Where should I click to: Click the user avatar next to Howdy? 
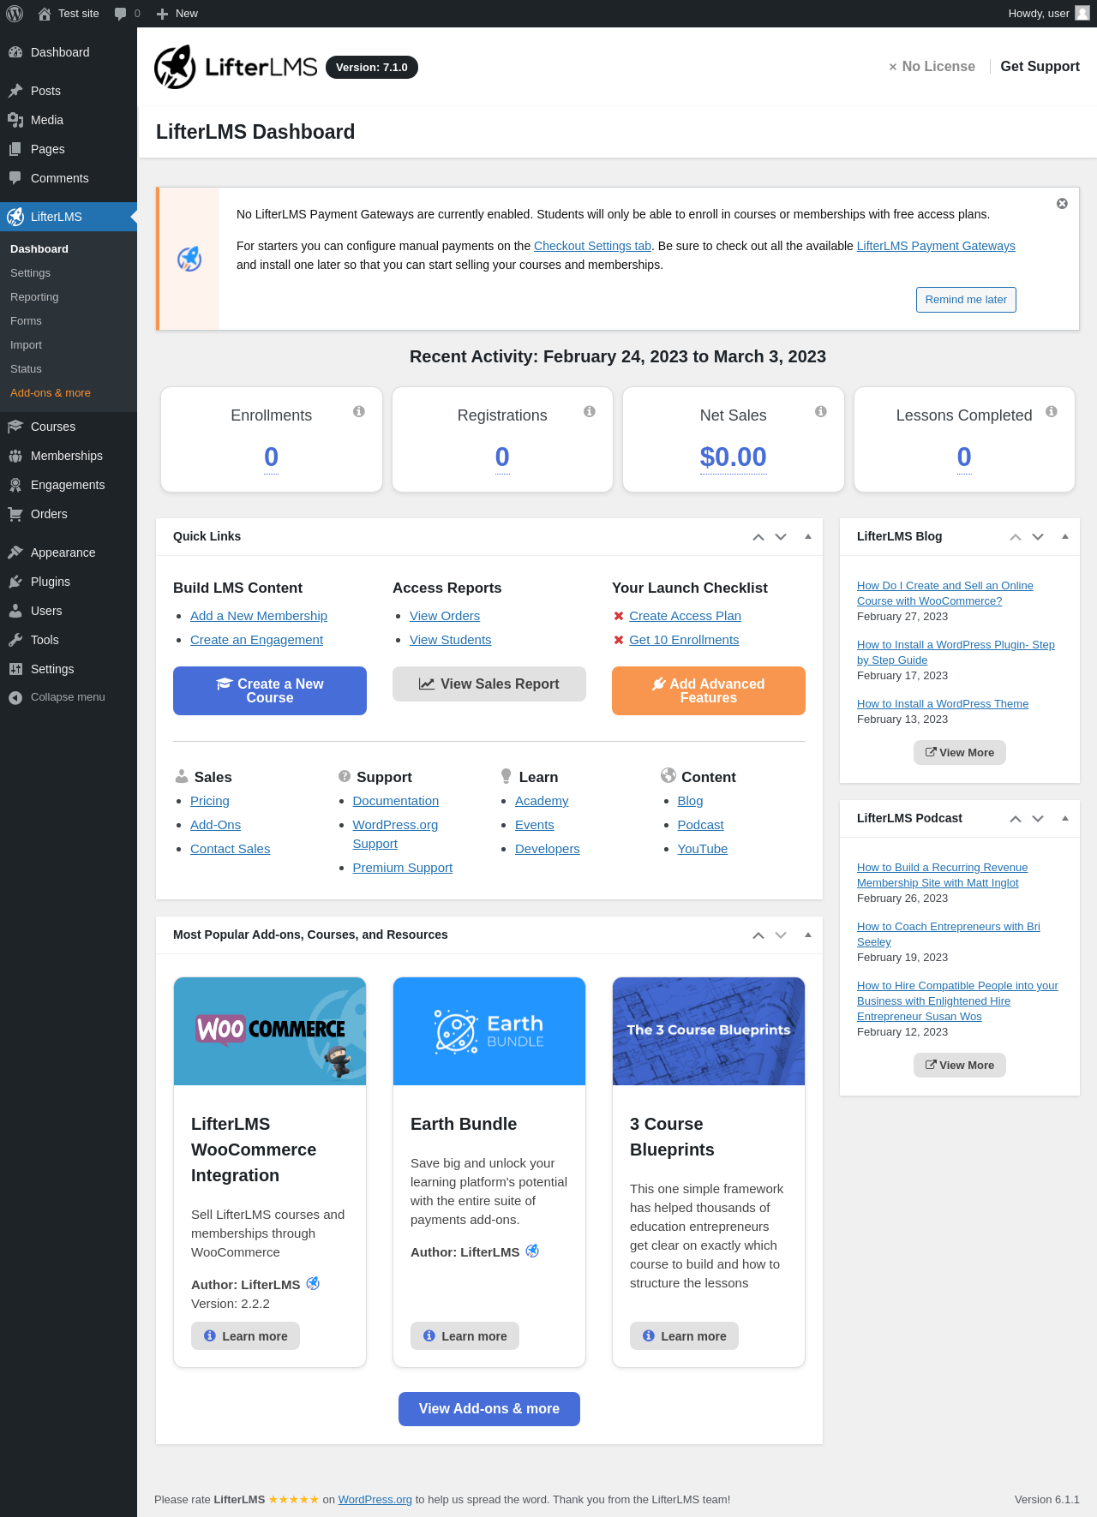[1082, 13]
